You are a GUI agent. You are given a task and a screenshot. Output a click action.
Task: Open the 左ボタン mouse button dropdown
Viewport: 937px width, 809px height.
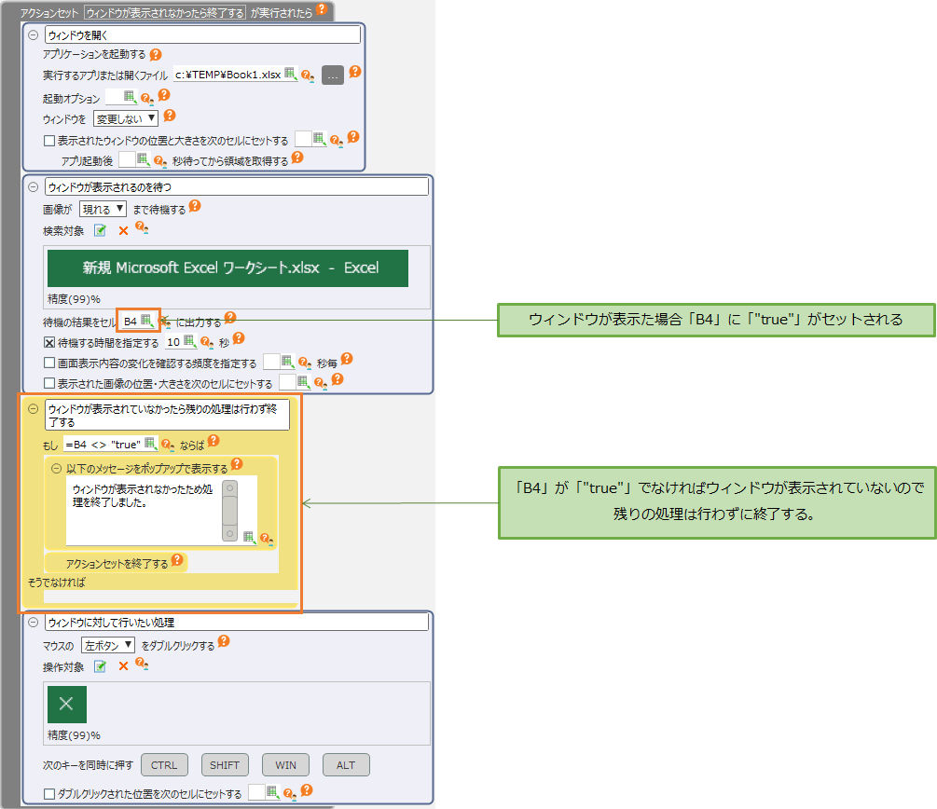pyautogui.click(x=108, y=645)
